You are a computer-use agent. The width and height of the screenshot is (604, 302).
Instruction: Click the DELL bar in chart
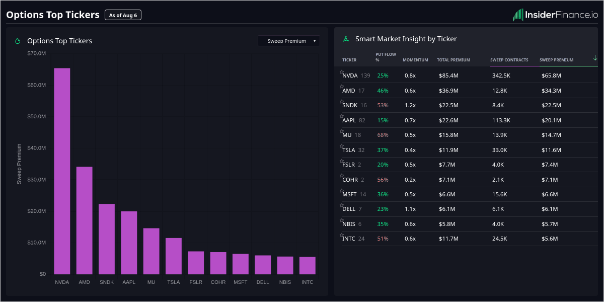coord(263,265)
